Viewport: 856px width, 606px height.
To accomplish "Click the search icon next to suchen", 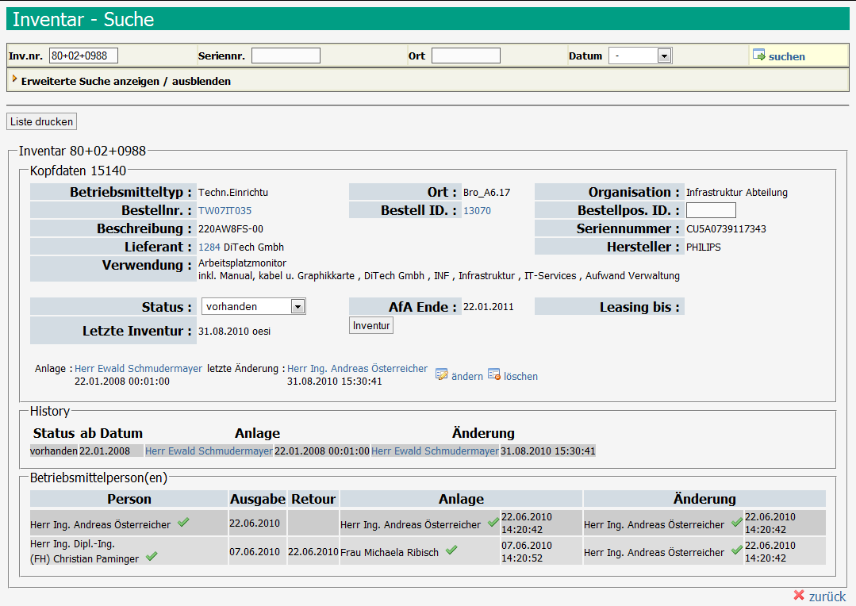I will pyautogui.click(x=759, y=56).
